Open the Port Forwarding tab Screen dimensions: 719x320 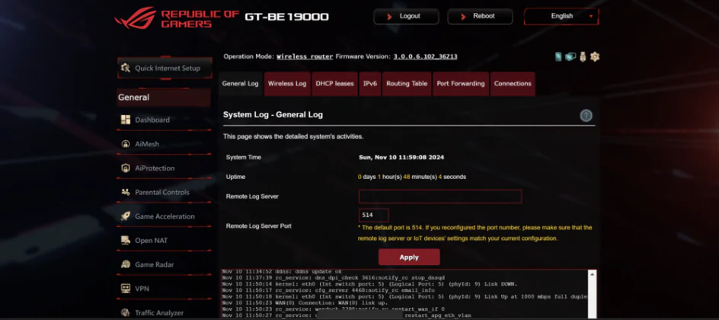[460, 84]
